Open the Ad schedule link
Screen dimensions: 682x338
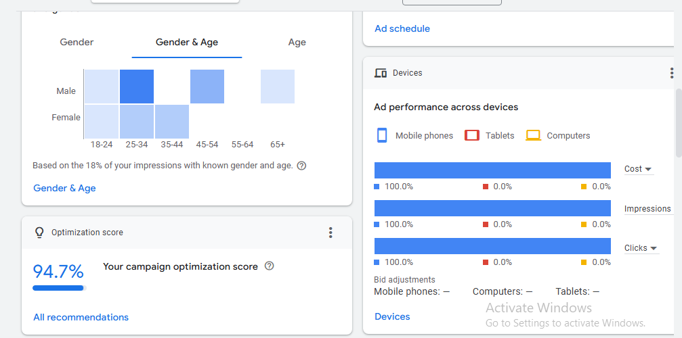(x=402, y=28)
